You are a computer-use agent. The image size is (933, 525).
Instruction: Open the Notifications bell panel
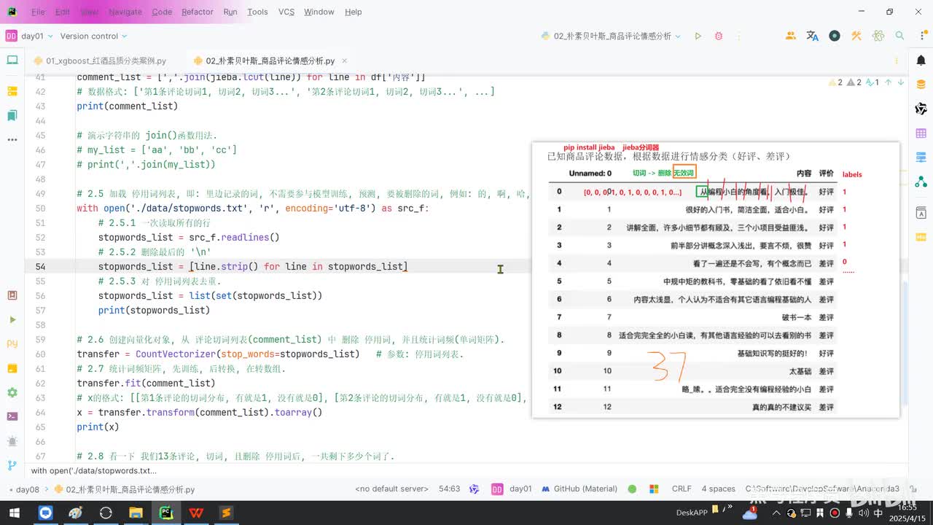[921, 61]
